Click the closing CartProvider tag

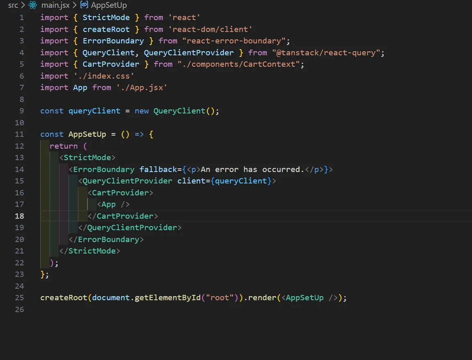click(x=123, y=216)
